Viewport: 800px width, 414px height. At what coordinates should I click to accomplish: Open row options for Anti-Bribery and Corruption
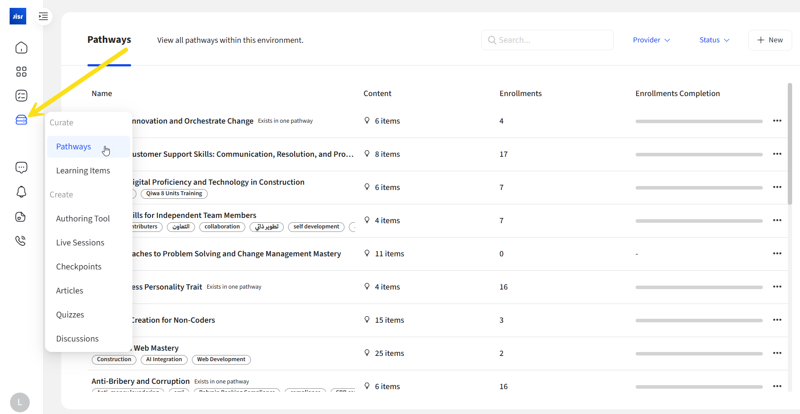coord(777,386)
